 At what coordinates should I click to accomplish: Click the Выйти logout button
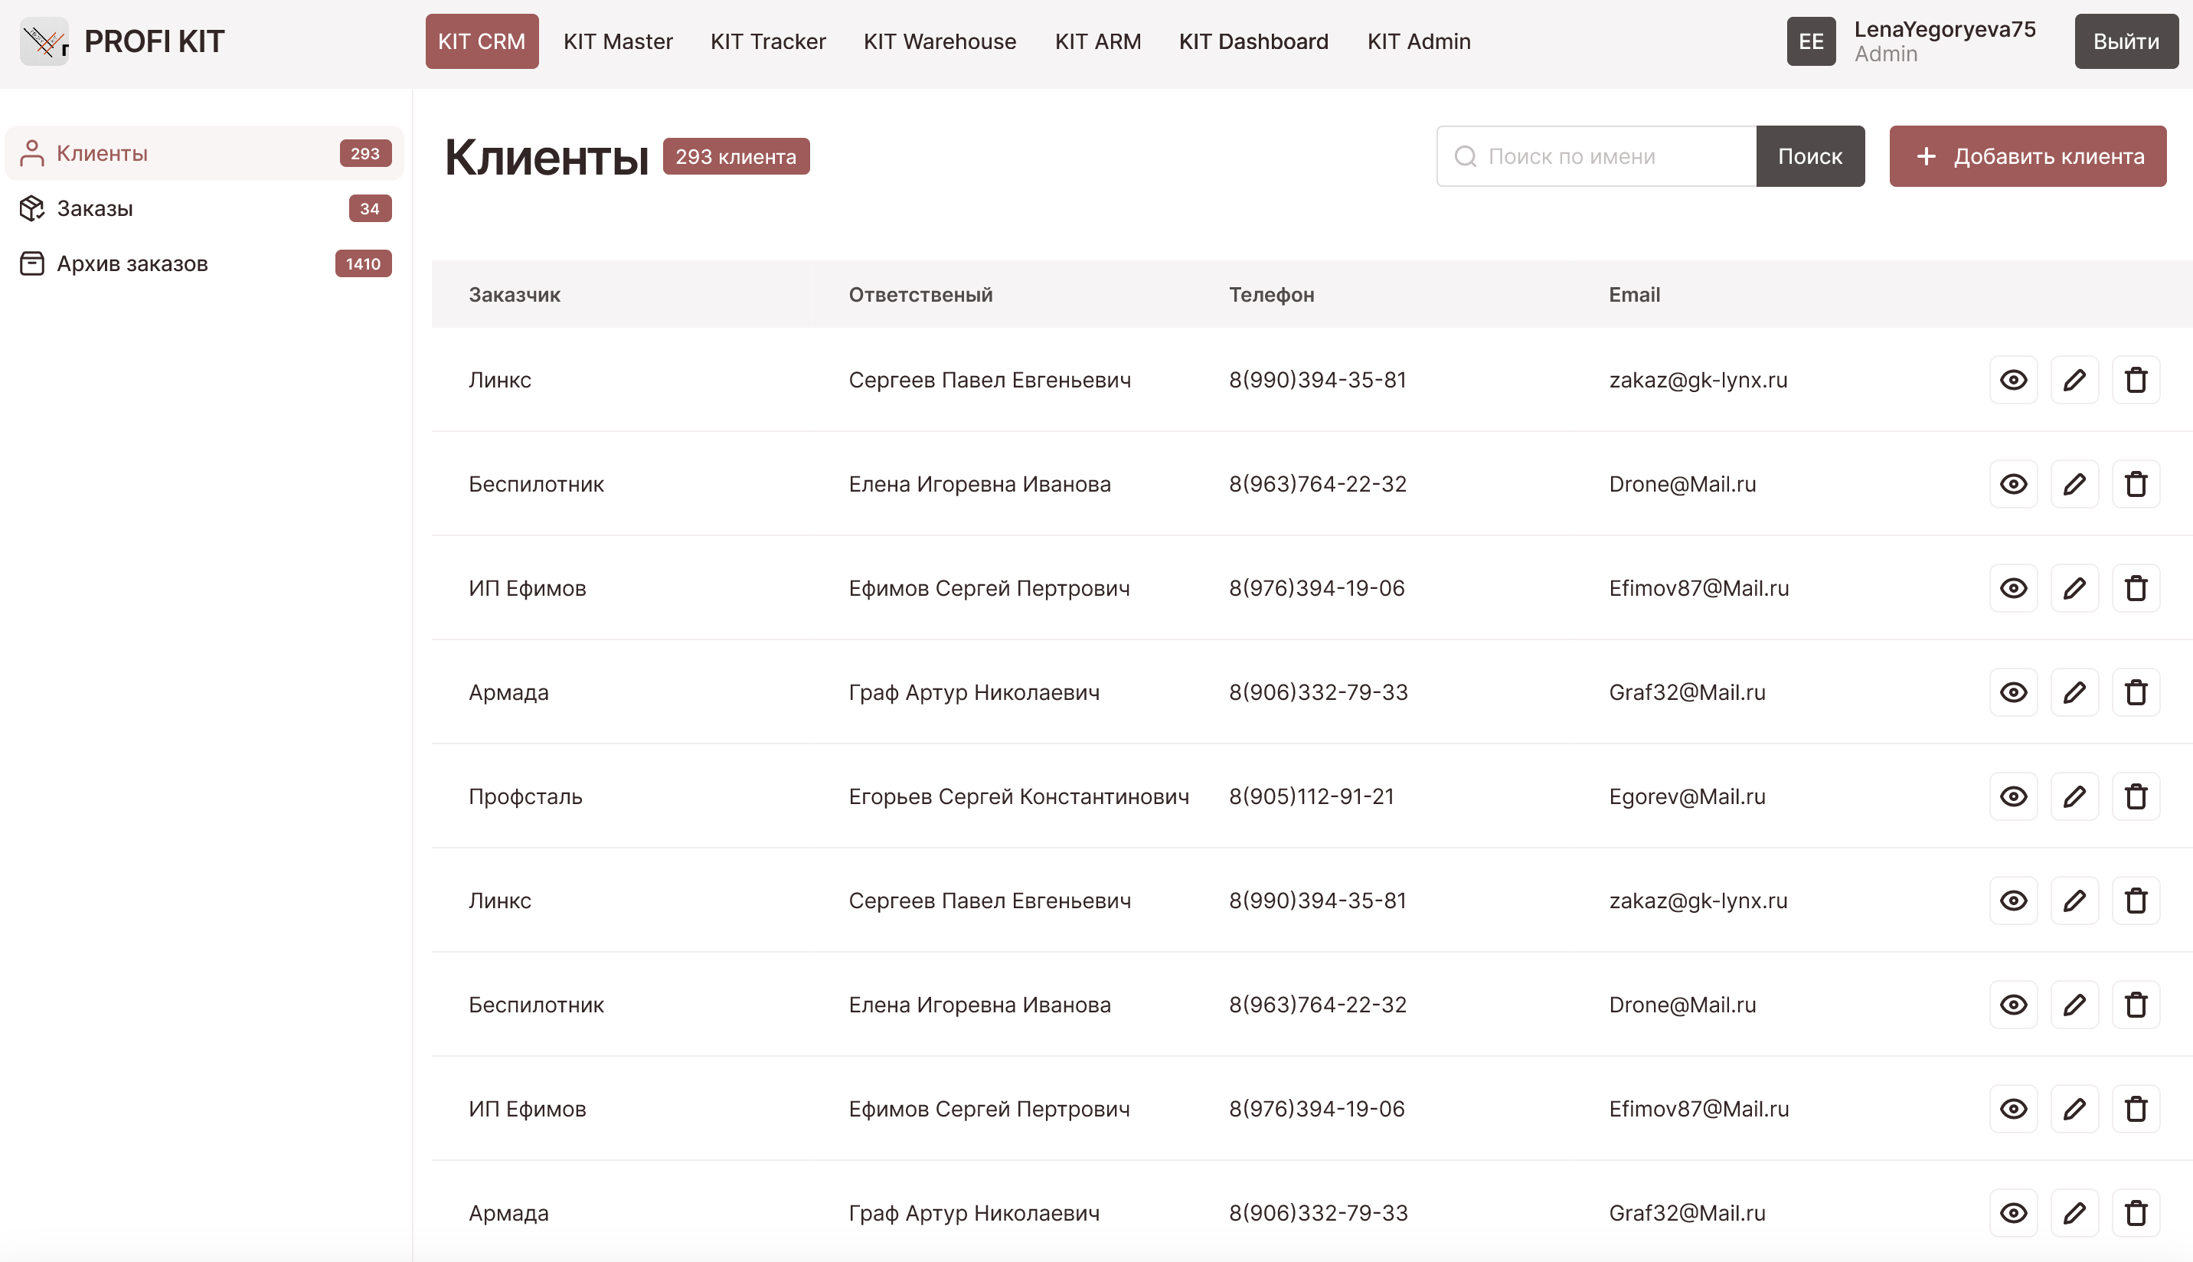click(x=2126, y=41)
